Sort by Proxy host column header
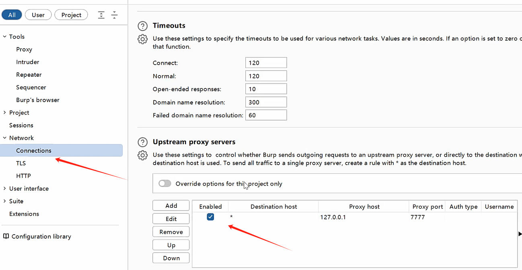 point(364,207)
